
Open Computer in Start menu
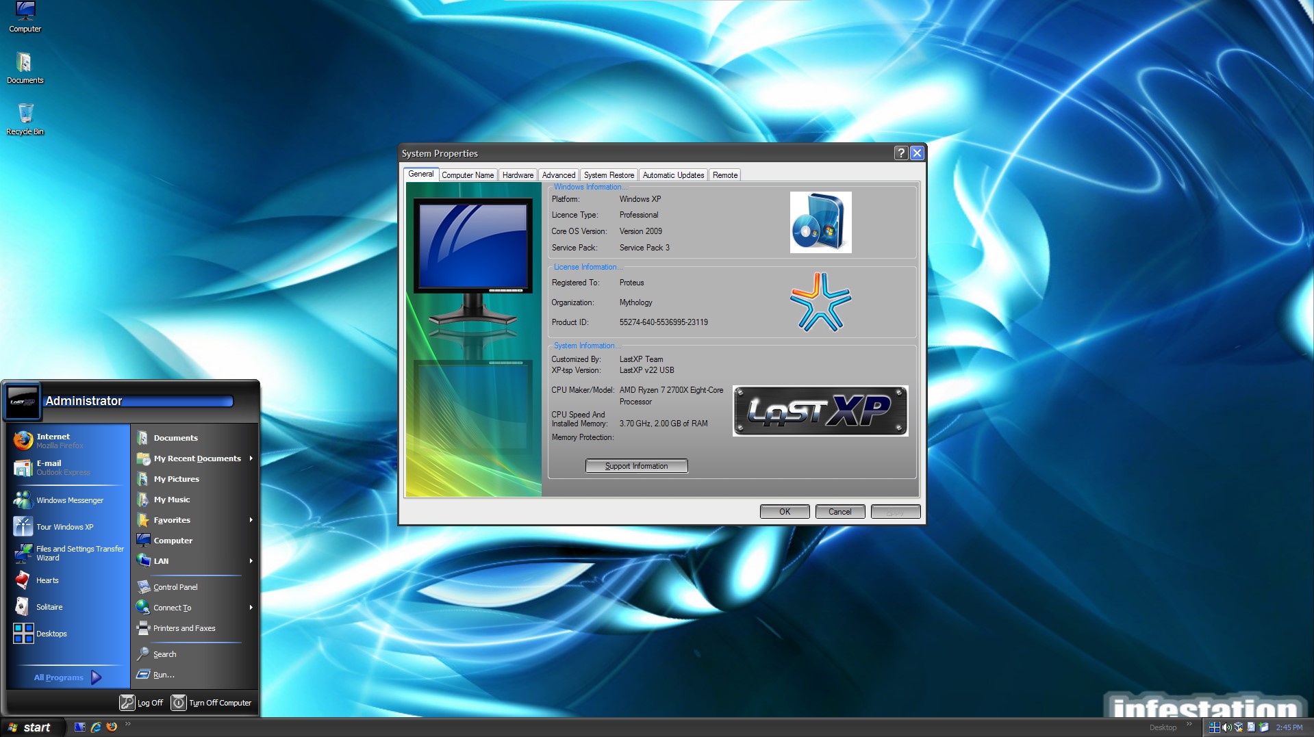194,541
